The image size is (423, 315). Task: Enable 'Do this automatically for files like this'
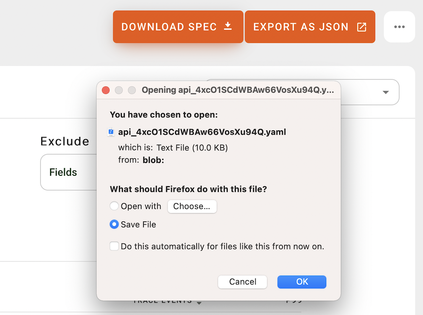point(114,246)
